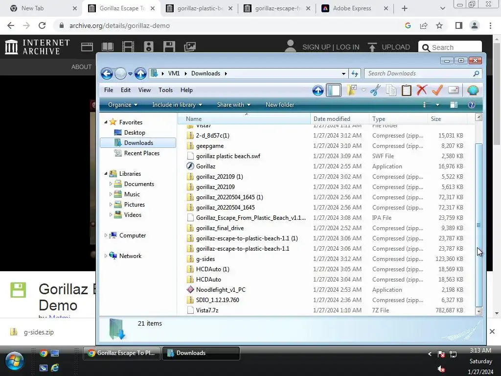Screen dimensions: 501x376
Task: Open the address bar history dropdown arrow
Action: [343, 73]
